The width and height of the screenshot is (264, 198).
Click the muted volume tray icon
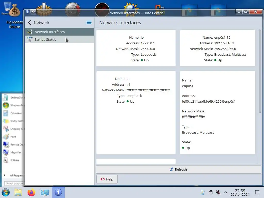[x=218, y=192]
